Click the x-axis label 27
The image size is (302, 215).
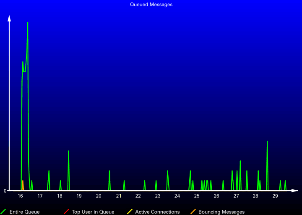coord(236,196)
